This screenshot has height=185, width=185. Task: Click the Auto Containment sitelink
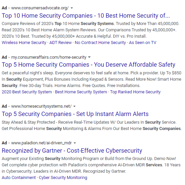[x=19, y=178]
